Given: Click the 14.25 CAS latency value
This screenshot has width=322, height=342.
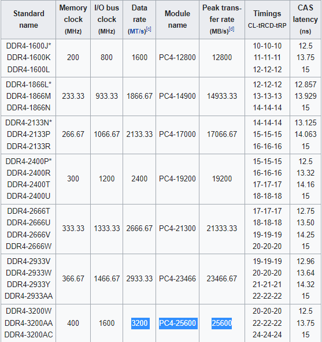Looking at the screenshot, I should pos(305,235).
